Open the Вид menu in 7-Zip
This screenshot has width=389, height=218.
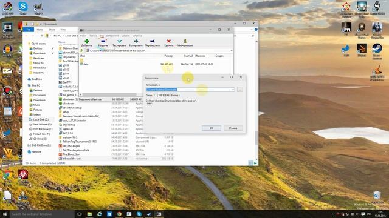[x=102, y=36]
